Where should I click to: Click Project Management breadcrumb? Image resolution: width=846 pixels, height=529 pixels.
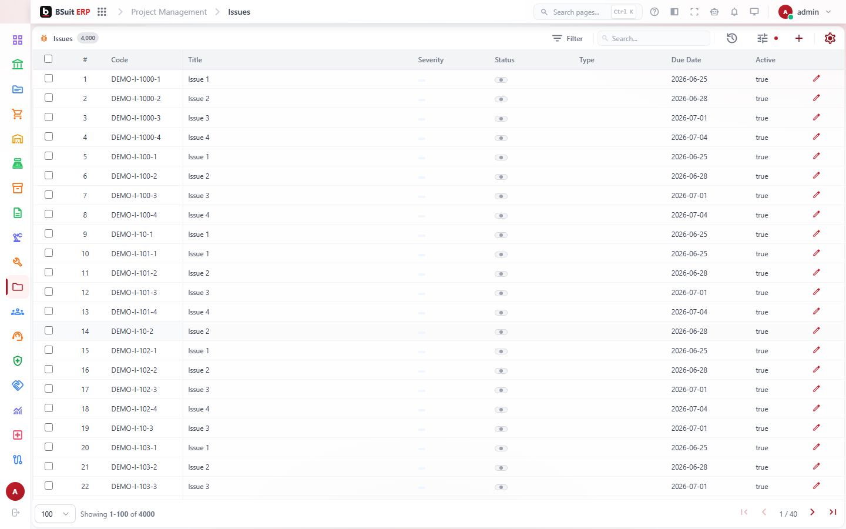click(169, 12)
